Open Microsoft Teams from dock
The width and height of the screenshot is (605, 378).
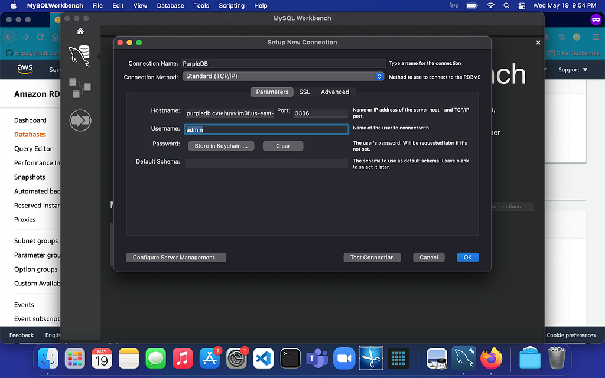(x=317, y=359)
